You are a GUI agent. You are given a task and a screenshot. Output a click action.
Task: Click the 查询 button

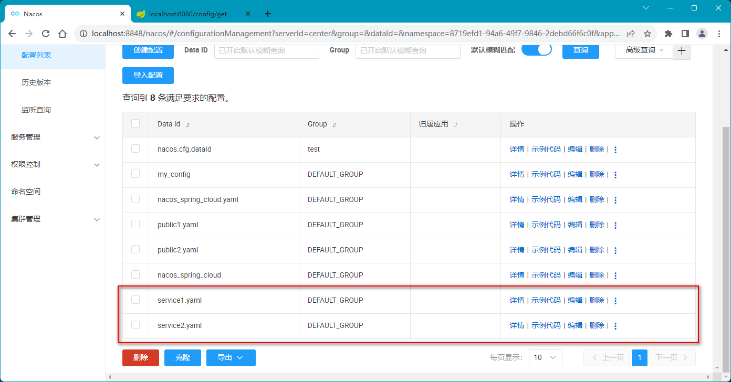pos(581,50)
